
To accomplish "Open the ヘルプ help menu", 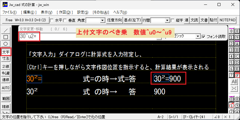I will click(120, 12).
